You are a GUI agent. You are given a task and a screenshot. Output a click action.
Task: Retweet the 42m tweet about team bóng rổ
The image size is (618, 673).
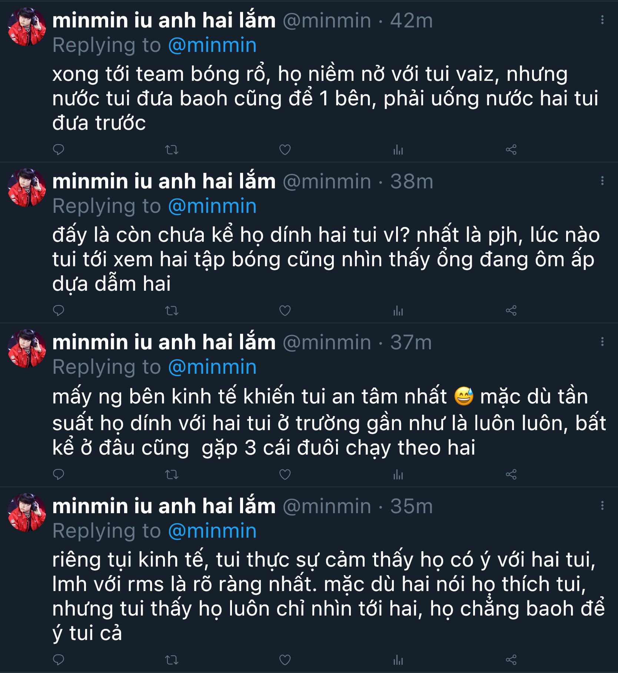172,150
